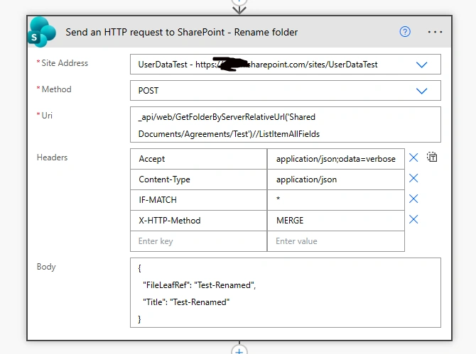The image size is (476, 354).
Task: Open help for the Rename folder action
Action: (x=405, y=31)
